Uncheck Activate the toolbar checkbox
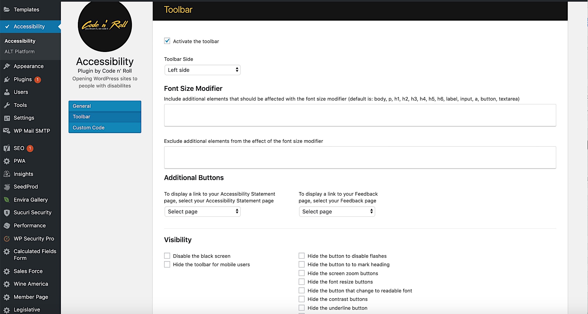The width and height of the screenshot is (588, 314). pyautogui.click(x=167, y=41)
